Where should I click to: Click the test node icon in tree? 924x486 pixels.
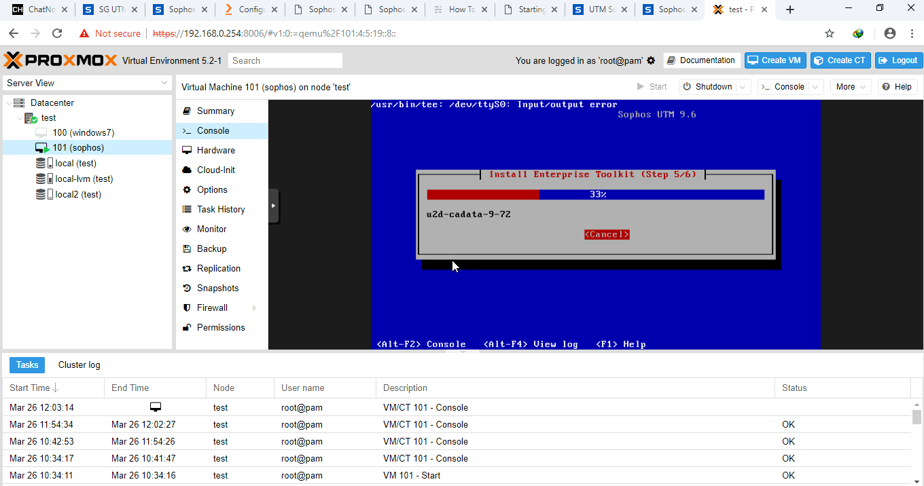31,118
